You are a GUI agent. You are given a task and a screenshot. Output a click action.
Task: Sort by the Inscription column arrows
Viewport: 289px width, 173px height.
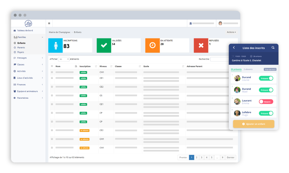[96, 66]
